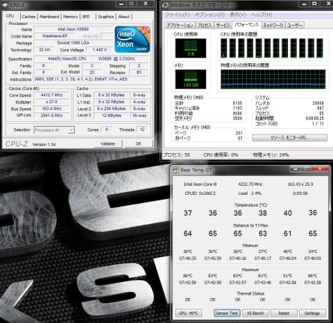
Task: Open the ファイル(F) menu in Task Manager
Action: point(177,15)
